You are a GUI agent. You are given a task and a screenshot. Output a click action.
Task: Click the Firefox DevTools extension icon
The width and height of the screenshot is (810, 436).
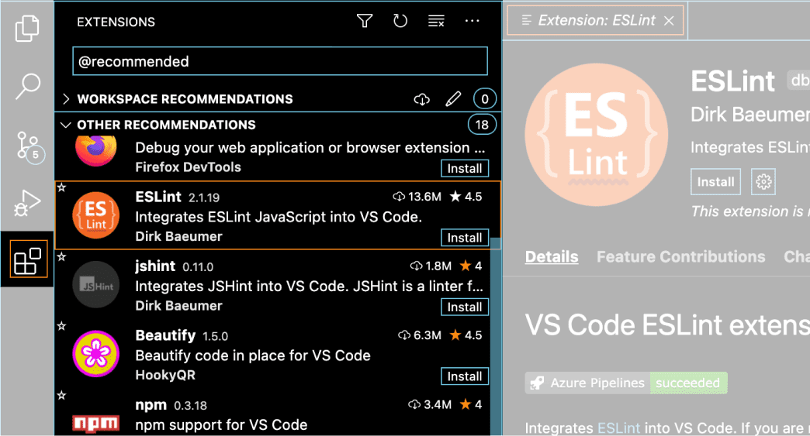point(96,150)
